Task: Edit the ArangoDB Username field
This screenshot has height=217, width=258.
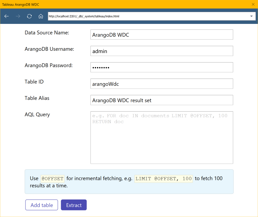Action: coord(162,51)
